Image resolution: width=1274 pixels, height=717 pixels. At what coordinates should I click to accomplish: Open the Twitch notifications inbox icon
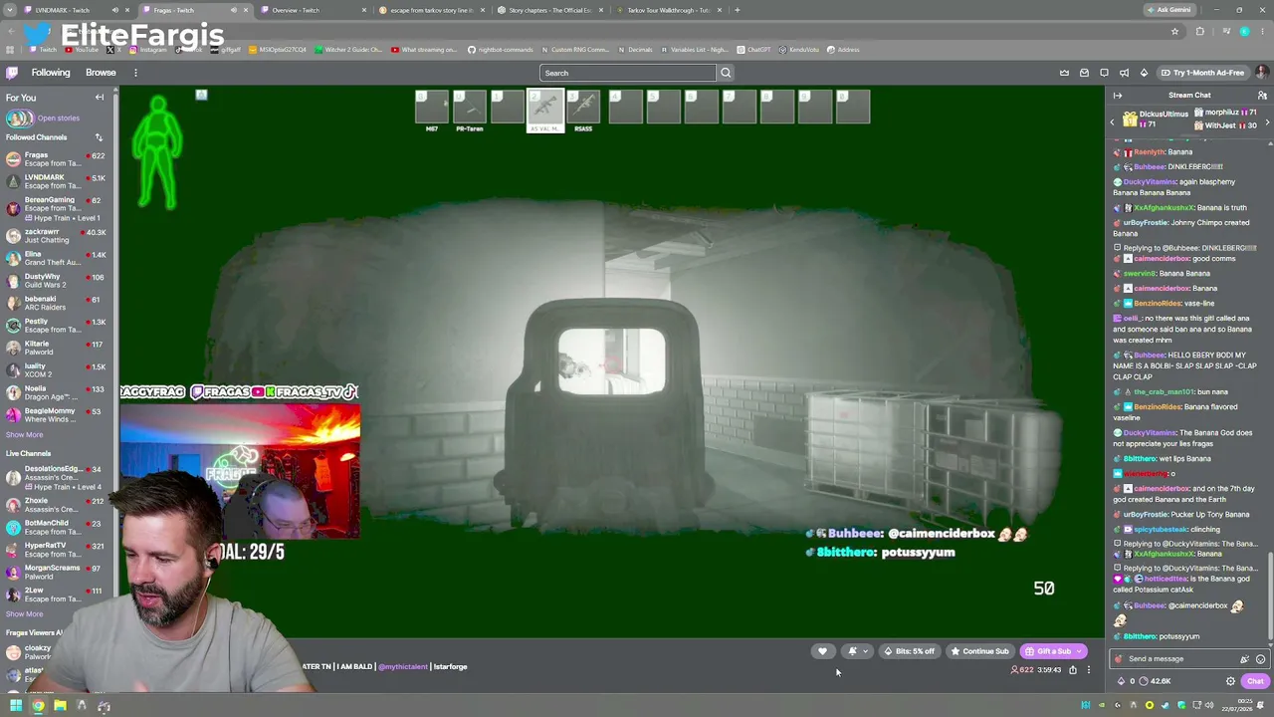pos(1084,73)
